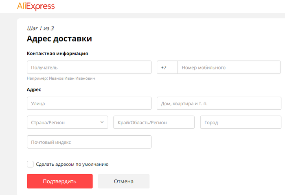The height and width of the screenshot is (195, 285).
Task: Click into the Улица street field
Action: click(89, 103)
